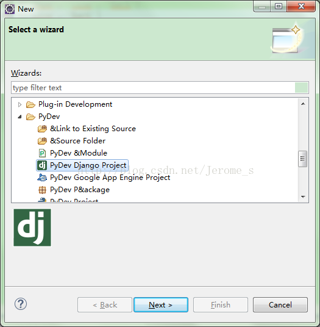
Task: Click the PyDev folder icon
Action: [x=30, y=117]
